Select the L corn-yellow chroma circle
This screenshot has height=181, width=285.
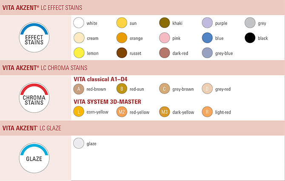pos(79,112)
